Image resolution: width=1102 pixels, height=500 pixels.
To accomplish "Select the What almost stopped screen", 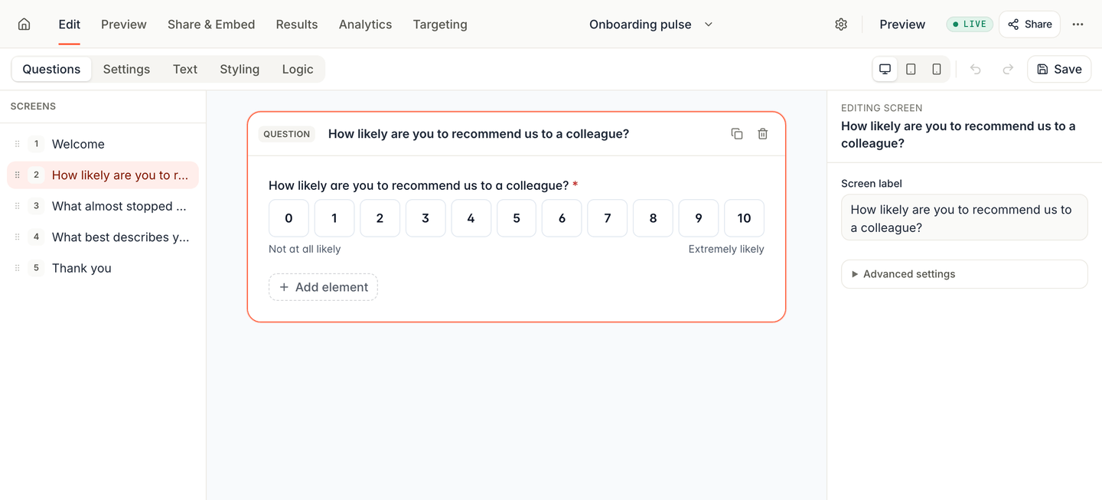I will 103,206.
